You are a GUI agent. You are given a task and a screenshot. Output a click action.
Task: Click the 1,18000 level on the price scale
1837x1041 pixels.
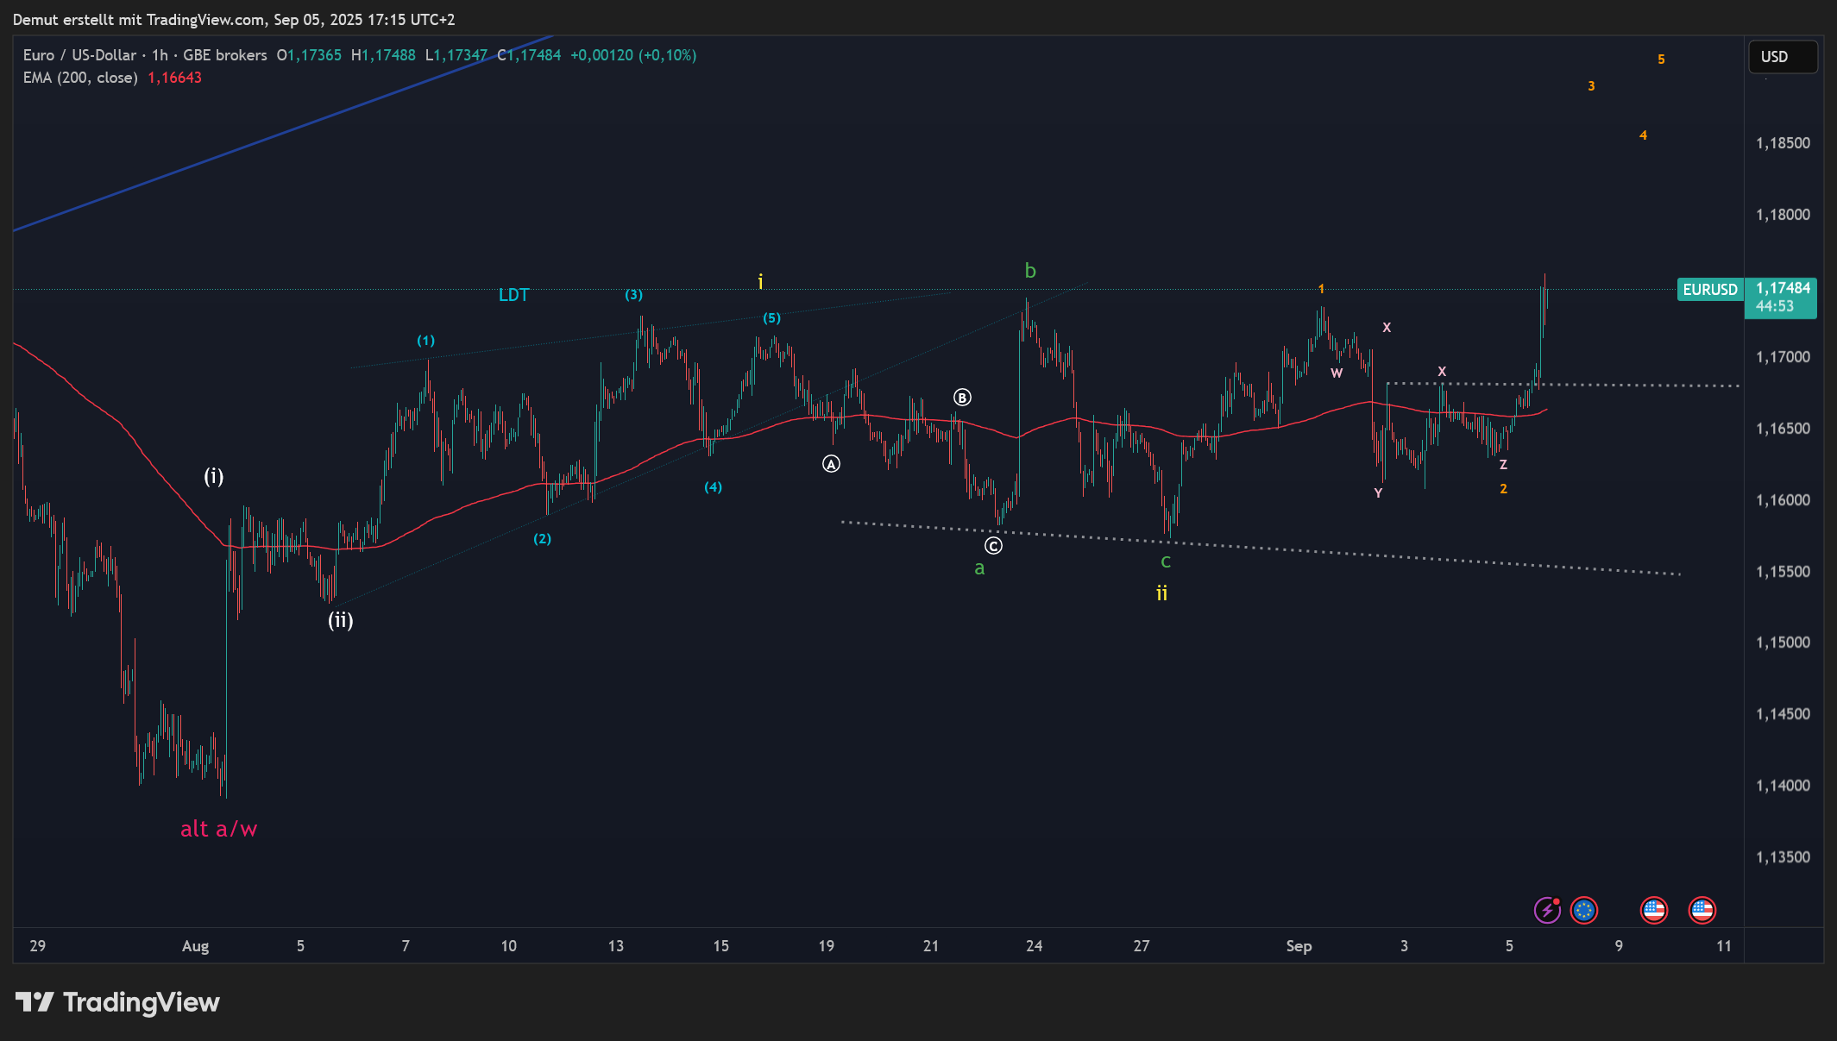pyautogui.click(x=1783, y=215)
